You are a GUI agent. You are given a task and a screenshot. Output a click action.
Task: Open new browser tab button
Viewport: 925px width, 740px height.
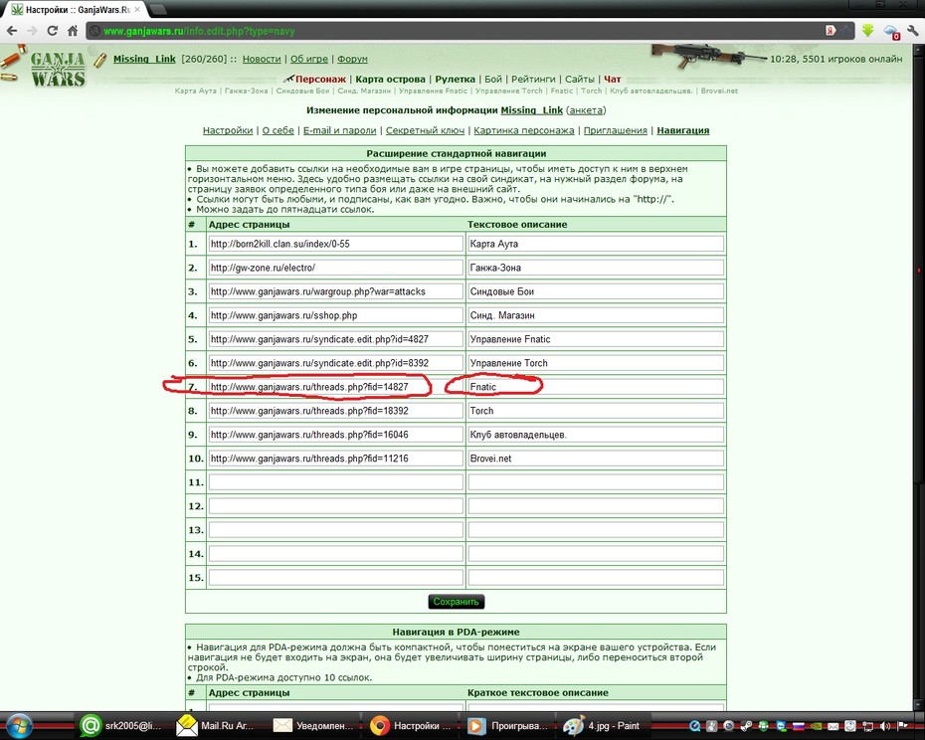[x=156, y=9]
